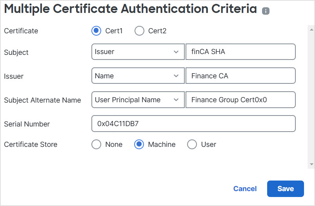
Task: Select the Cert1 radio button
Action: (x=96, y=31)
